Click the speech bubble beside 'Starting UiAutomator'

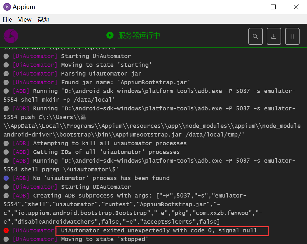(6, 56)
